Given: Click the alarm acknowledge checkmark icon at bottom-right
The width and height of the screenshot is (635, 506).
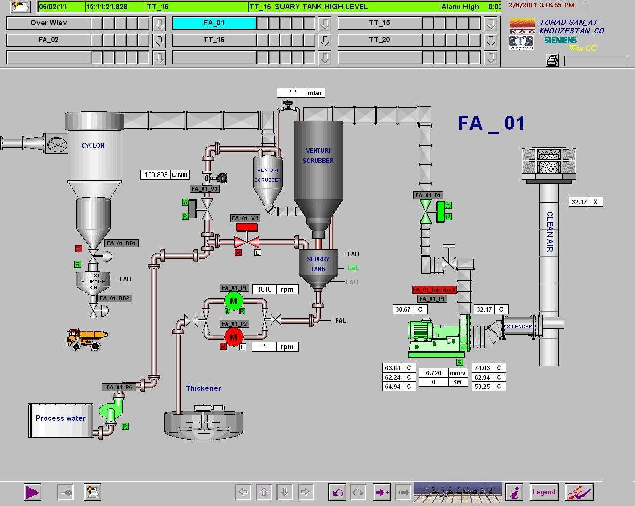Looking at the screenshot, I should (580, 492).
